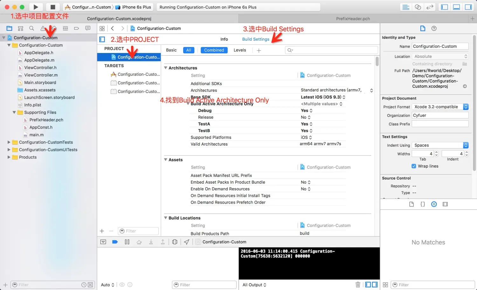Click the Organization text field
Viewport: 477px width, 290px height.
point(440,115)
